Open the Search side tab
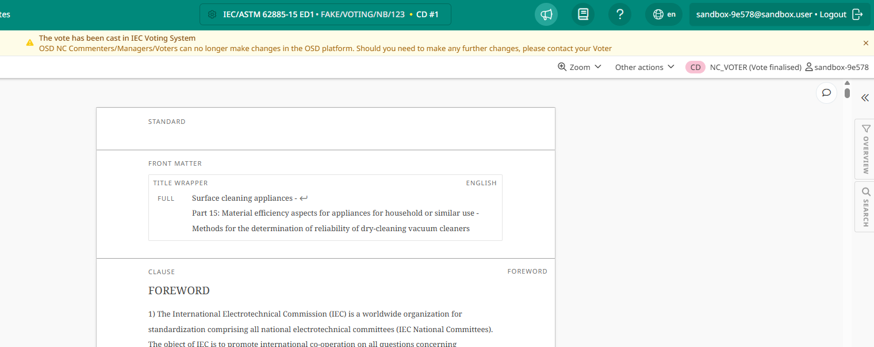The image size is (874, 347). (865, 207)
